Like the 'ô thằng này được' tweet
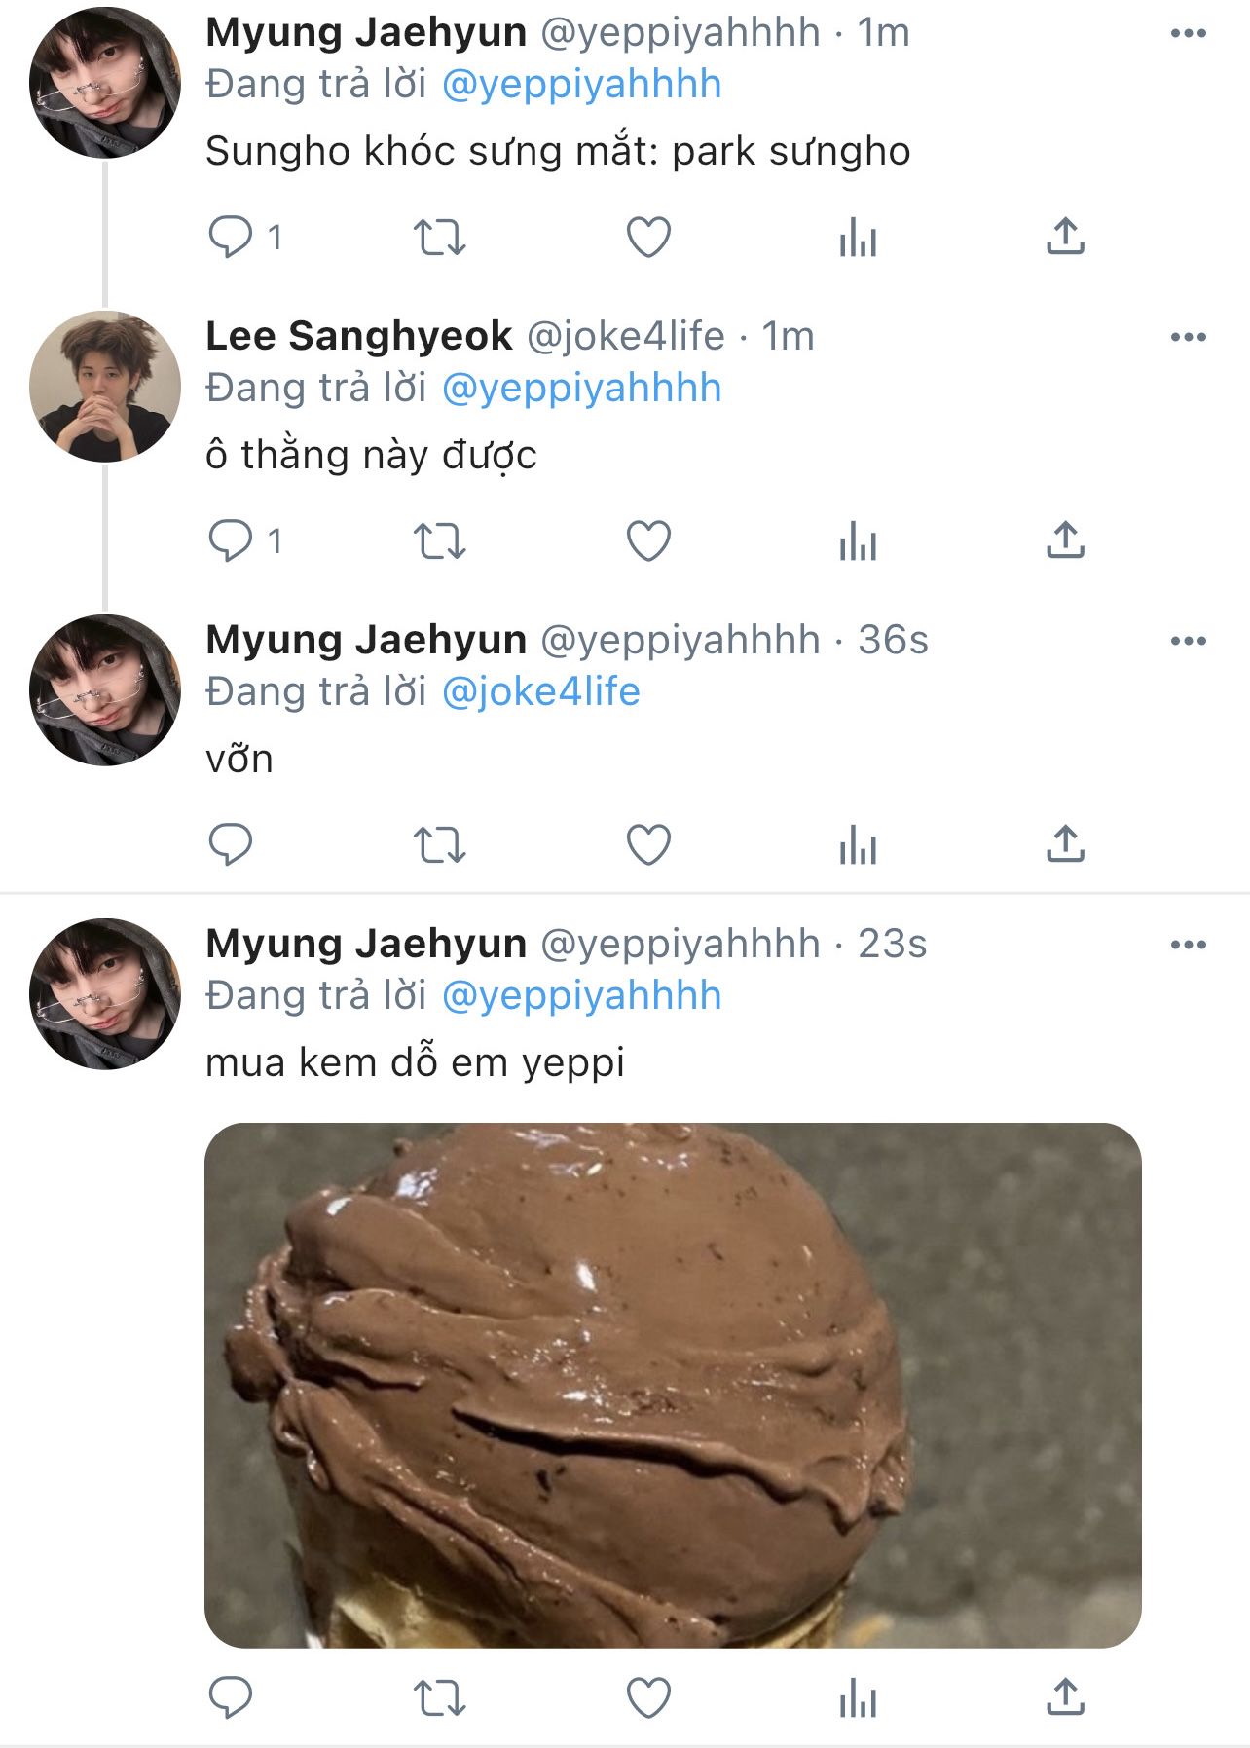The height and width of the screenshot is (1748, 1250). (x=648, y=541)
